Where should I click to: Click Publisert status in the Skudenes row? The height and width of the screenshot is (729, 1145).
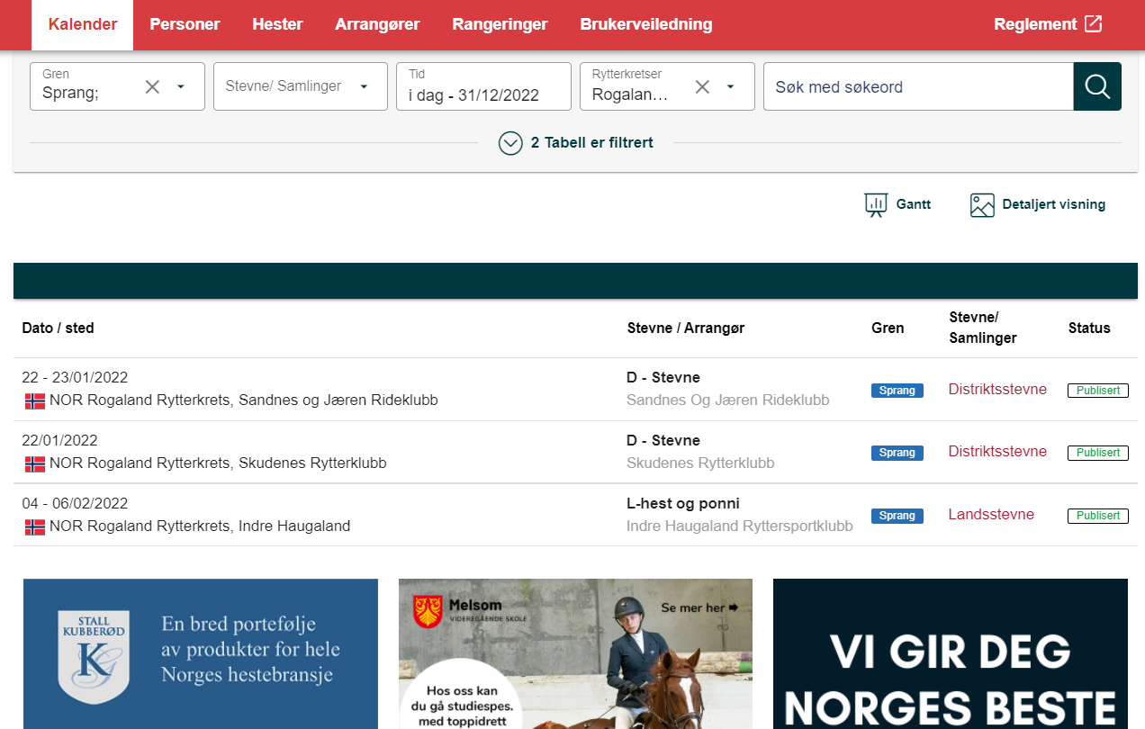(x=1098, y=453)
